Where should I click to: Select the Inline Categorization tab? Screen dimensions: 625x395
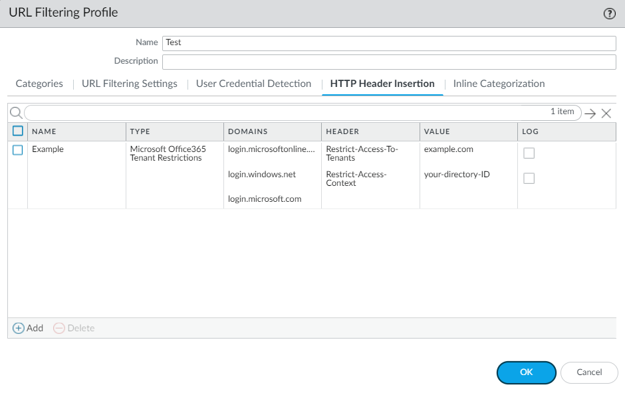pyautogui.click(x=499, y=84)
